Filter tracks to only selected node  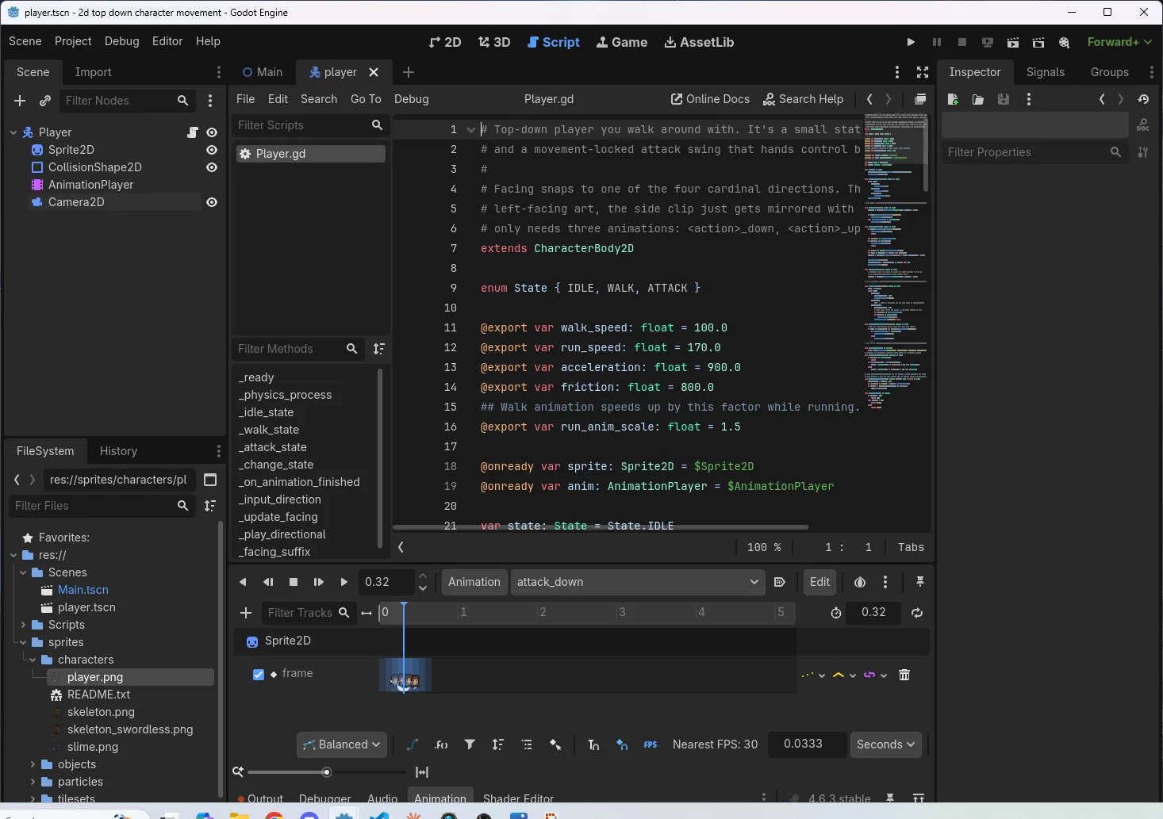[470, 744]
